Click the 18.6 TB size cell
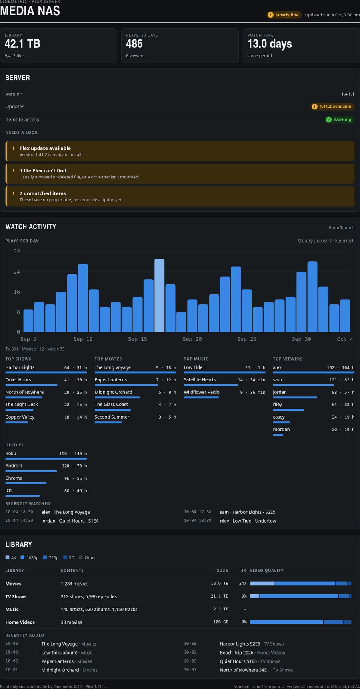Image resolution: width=360 pixels, height=689 pixels. pyautogui.click(x=220, y=583)
